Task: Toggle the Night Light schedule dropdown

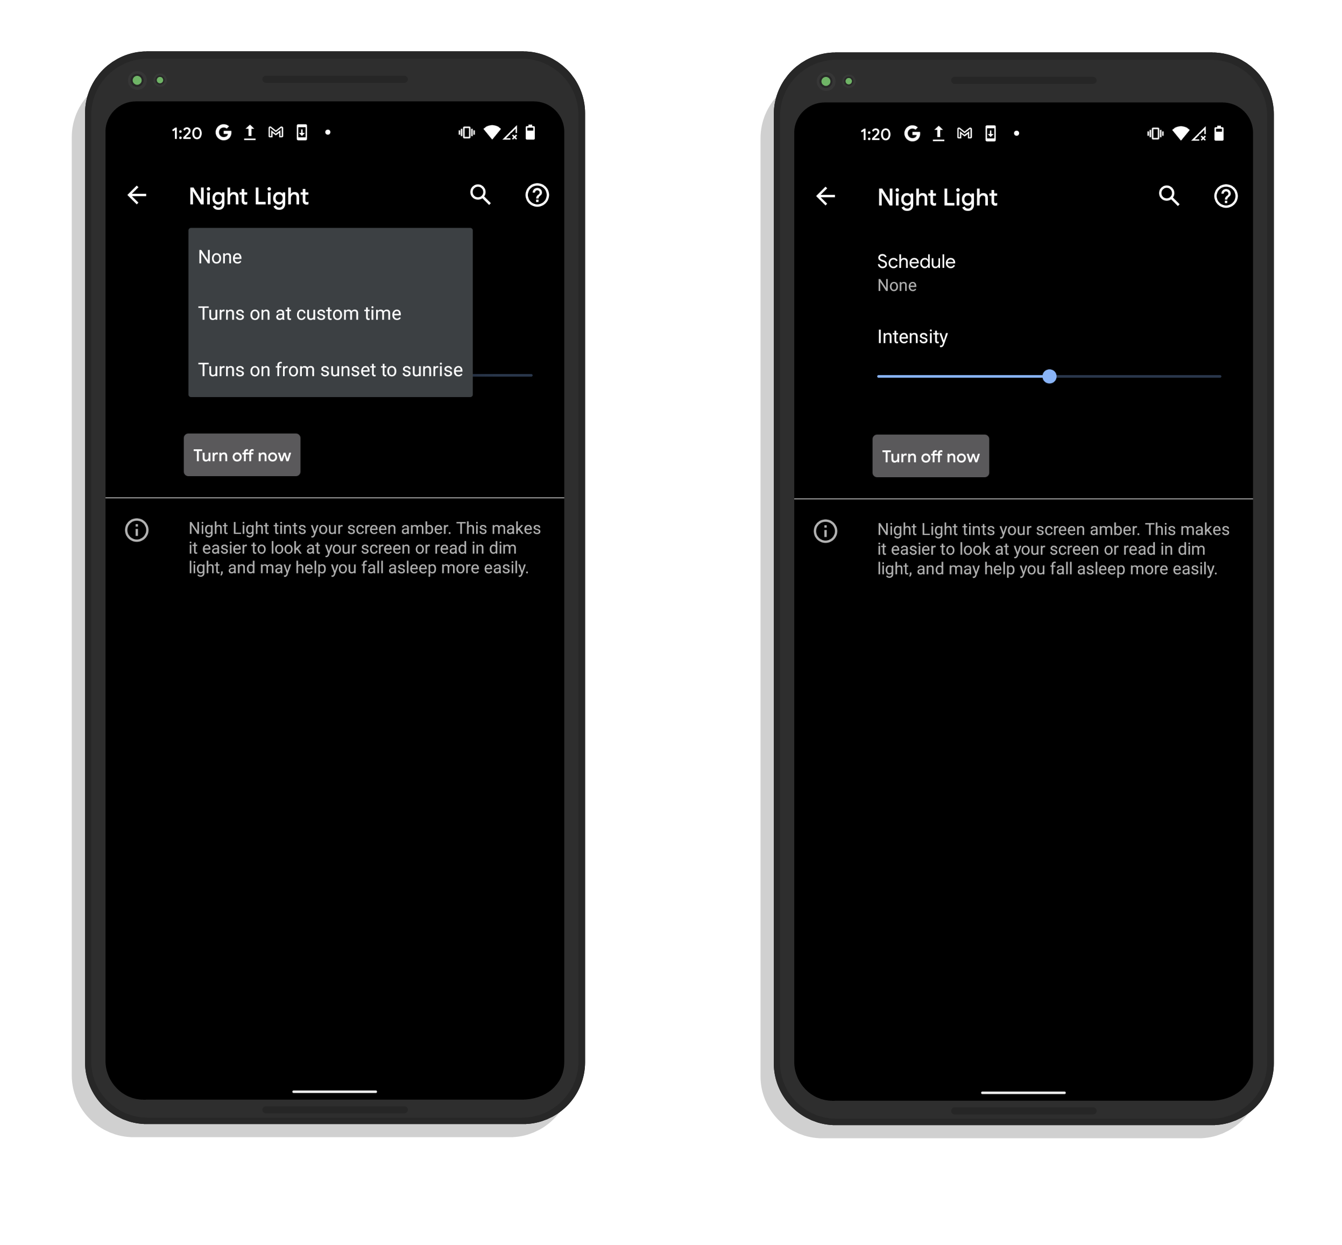Action: [930, 272]
